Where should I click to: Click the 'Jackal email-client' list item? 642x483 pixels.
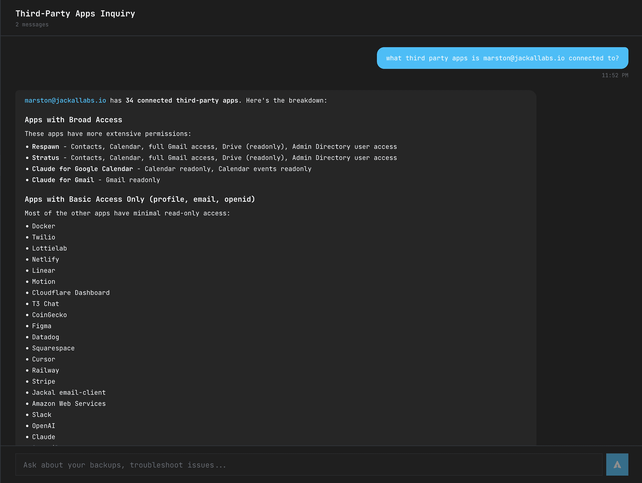[69, 393]
